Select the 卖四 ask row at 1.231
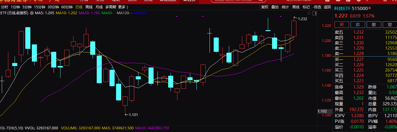 pos(365,38)
